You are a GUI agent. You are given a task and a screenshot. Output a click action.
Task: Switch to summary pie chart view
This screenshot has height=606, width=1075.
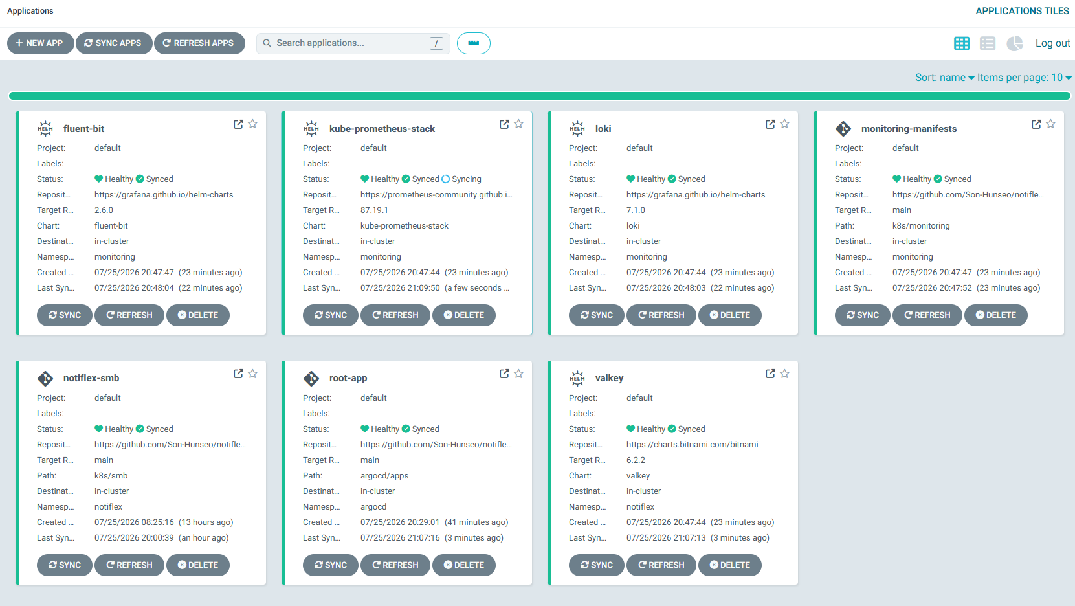click(1015, 43)
